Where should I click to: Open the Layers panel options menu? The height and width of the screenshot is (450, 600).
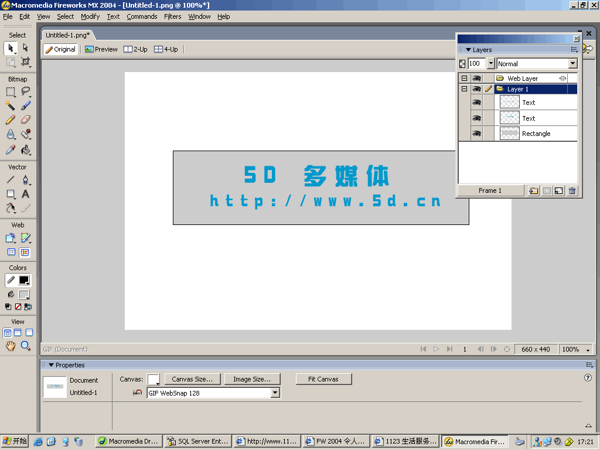[574, 50]
